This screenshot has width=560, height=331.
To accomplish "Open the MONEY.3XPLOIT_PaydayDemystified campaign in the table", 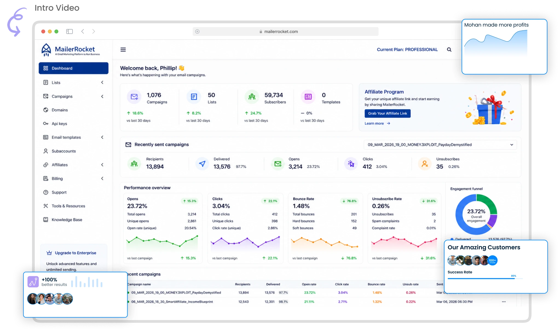I will pyautogui.click(x=176, y=292).
